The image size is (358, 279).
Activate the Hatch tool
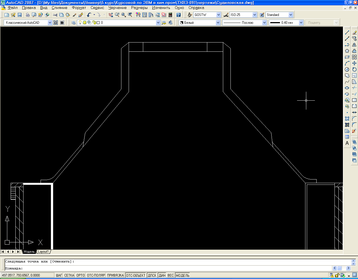pos(347,119)
